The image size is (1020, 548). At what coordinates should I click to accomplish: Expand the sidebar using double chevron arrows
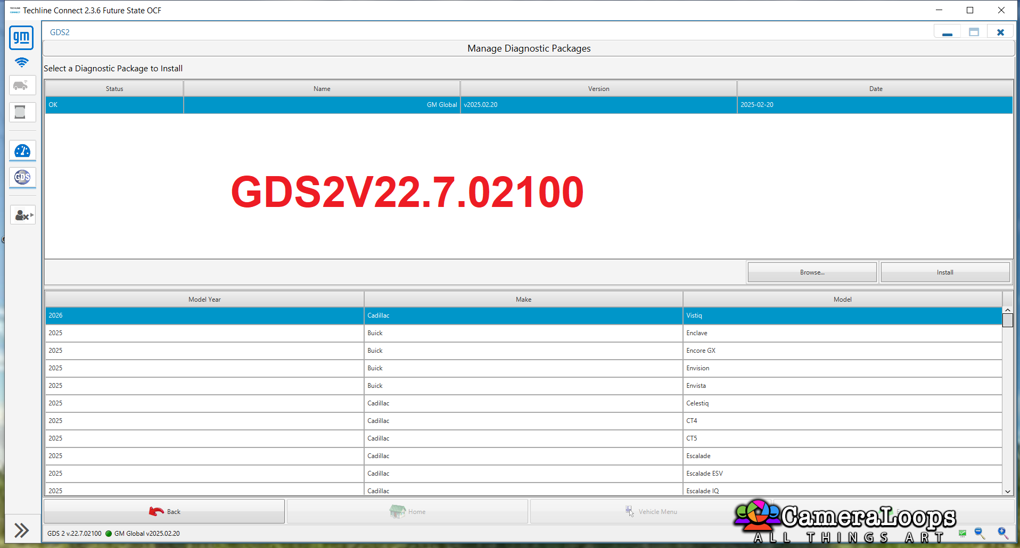coord(22,530)
